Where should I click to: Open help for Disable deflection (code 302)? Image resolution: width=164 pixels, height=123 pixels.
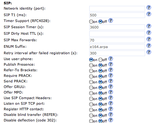click(x=111, y=120)
